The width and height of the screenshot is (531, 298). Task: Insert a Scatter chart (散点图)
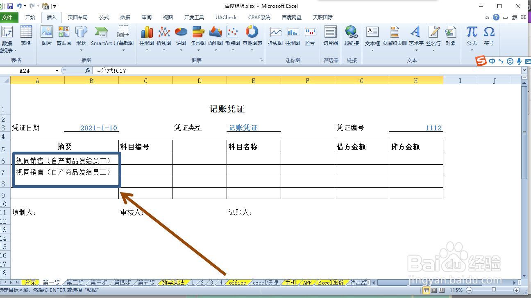tap(233, 38)
